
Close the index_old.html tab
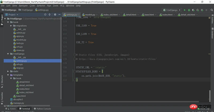point(119,15)
